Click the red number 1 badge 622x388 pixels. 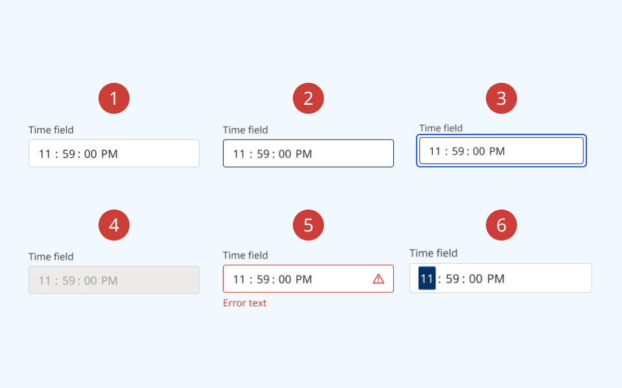click(114, 99)
